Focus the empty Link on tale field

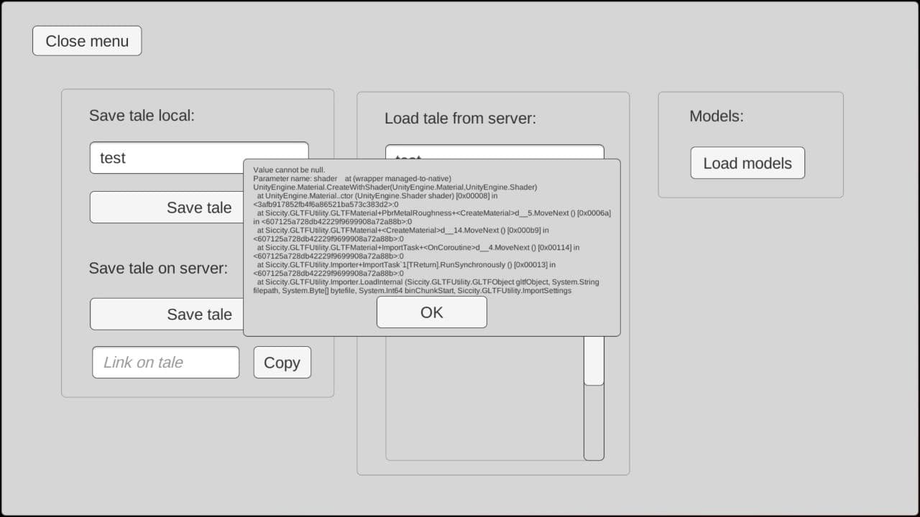(x=165, y=362)
